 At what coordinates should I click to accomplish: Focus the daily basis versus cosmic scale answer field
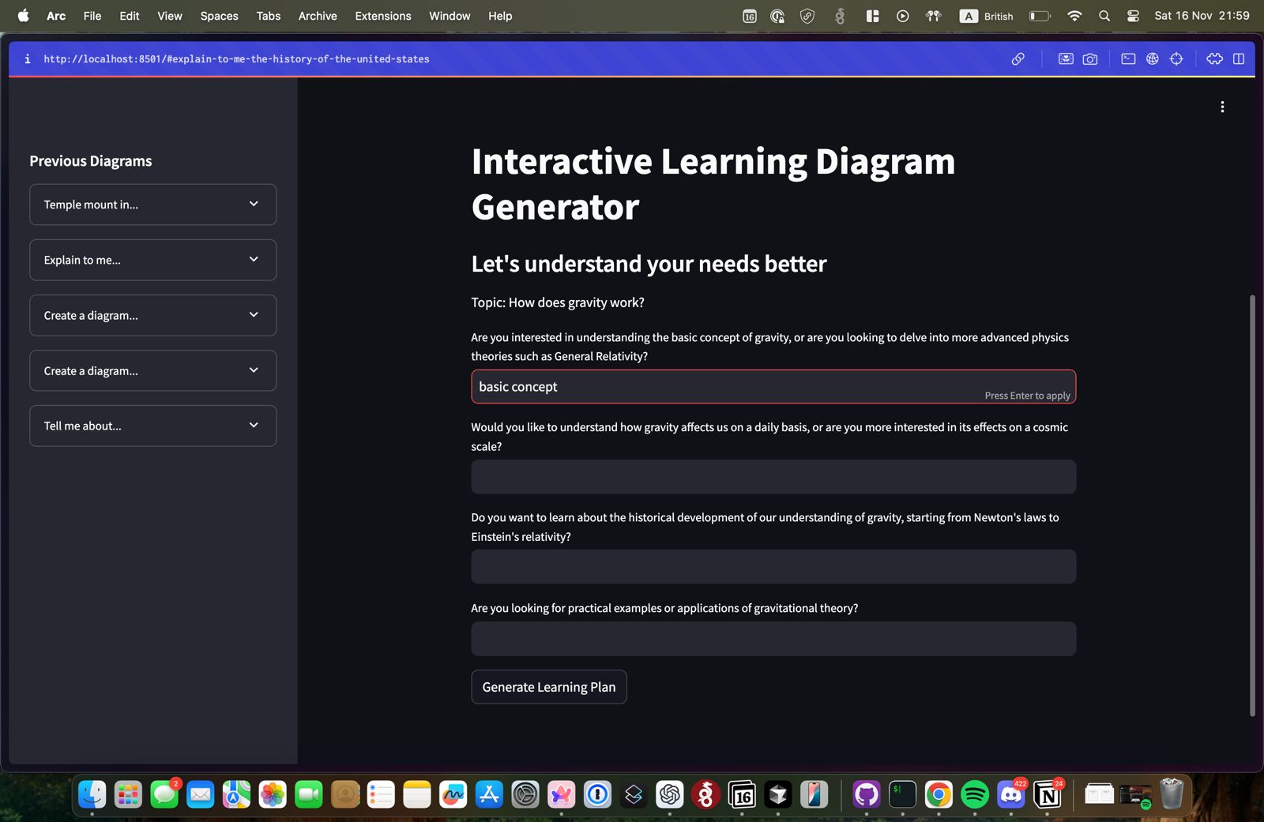coord(773,477)
